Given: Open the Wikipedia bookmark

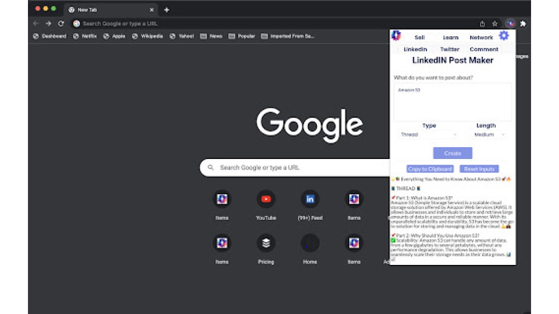Looking at the screenshot, I should point(147,36).
